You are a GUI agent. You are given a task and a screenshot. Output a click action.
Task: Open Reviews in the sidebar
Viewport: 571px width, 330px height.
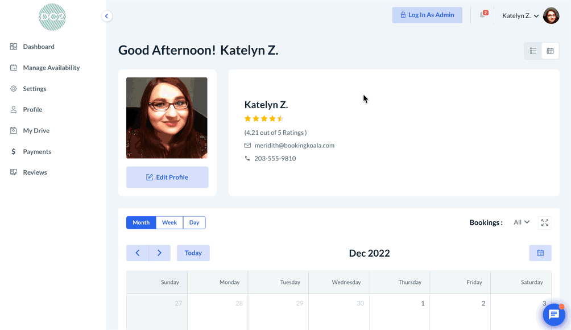pos(35,172)
